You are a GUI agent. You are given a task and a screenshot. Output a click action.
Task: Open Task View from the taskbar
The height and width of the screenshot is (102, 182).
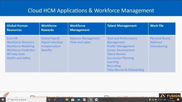click(55, 99)
